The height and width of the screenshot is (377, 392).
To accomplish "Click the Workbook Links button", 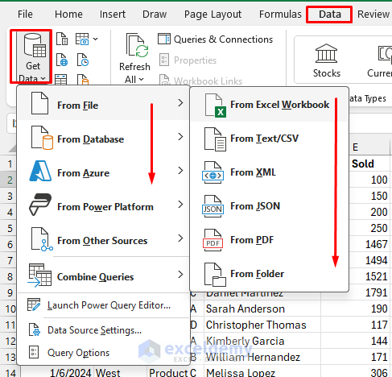I will click(x=200, y=81).
